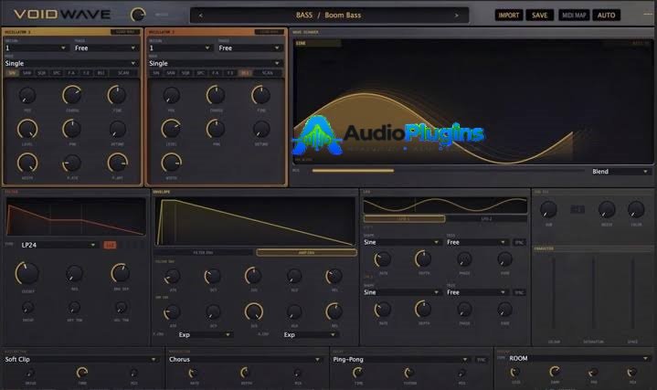657x390 pixels.
Task: Click the VOIDWAVE logo
Action: coord(62,15)
